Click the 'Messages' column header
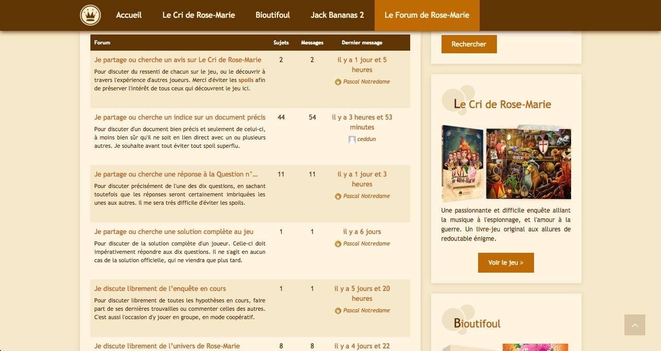Image resolution: width=661 pixels, height=351 pixels. pyautogui.click(x=312, y=43)
